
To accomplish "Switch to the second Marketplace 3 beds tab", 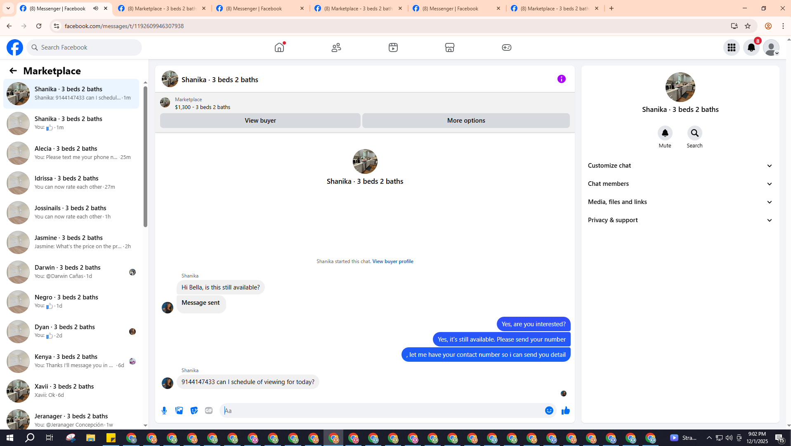I will click(x=162, y=8).
